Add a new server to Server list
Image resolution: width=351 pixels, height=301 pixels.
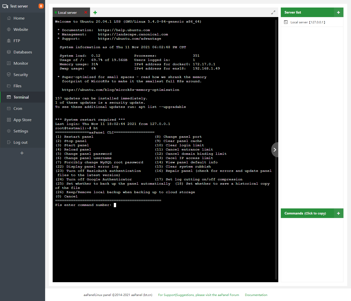pos(338,12)
